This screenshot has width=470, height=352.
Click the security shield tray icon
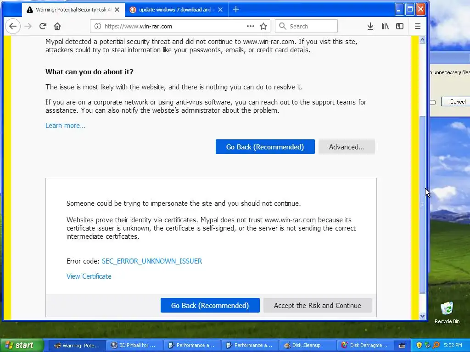419,345
